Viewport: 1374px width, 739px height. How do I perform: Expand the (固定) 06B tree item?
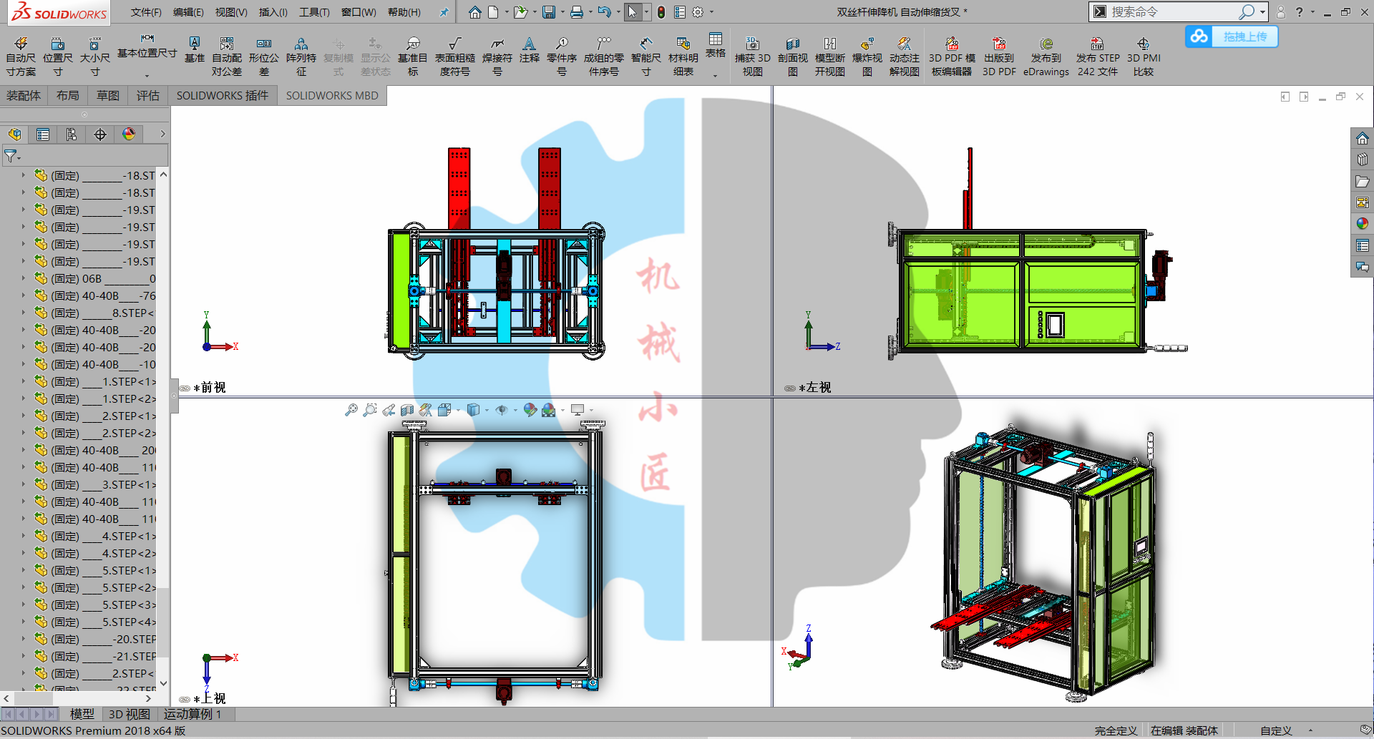(23, 278)
